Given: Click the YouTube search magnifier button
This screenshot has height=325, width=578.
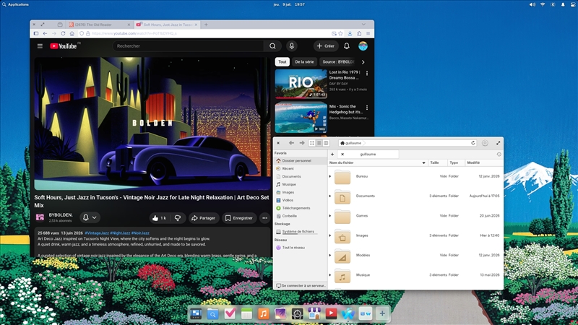Looking at the screenshot, I should [x=272, y=46].
